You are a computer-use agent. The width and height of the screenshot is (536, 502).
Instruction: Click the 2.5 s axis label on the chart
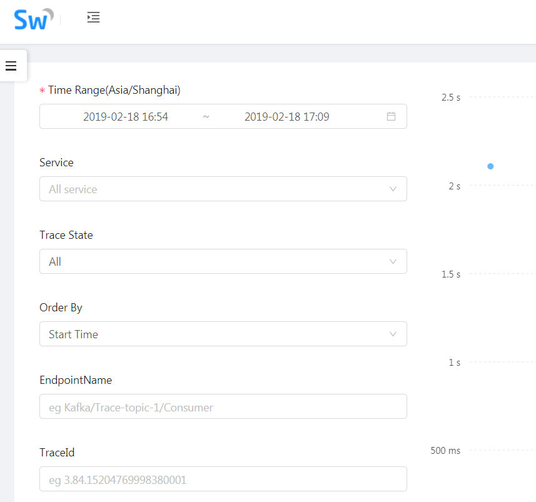click(450, 97)
